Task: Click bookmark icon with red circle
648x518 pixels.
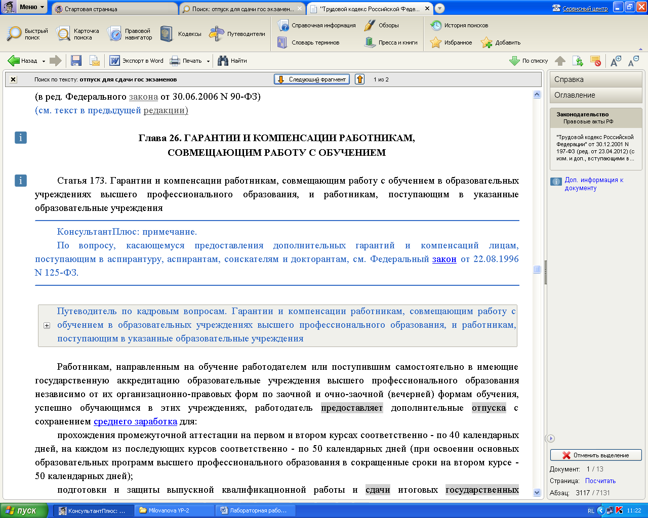Action: tap(595, 61)
